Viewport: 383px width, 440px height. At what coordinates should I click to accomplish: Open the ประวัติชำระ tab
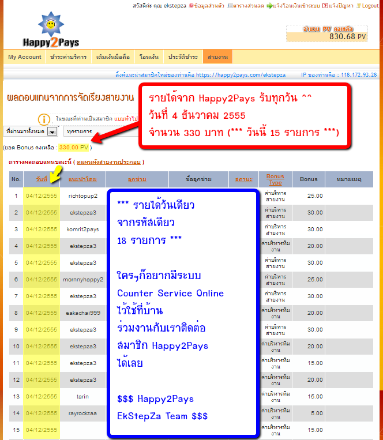pos(183,57)
